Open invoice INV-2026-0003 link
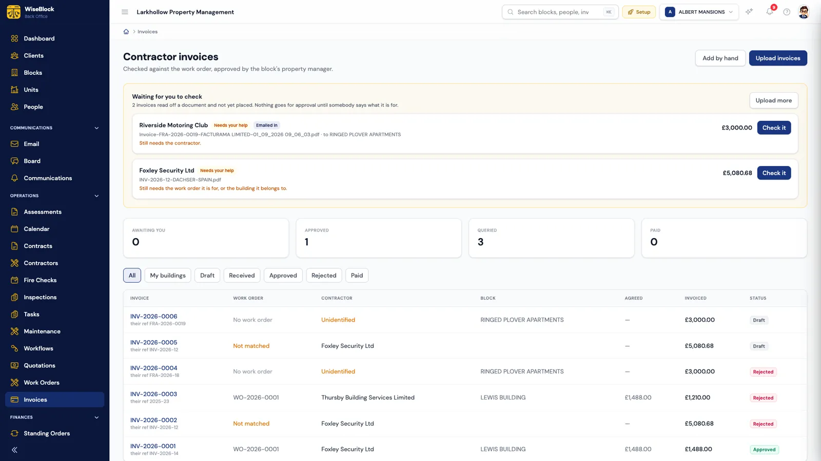The height and width of the screenshot is (461, 821). (x=153, y=394)
